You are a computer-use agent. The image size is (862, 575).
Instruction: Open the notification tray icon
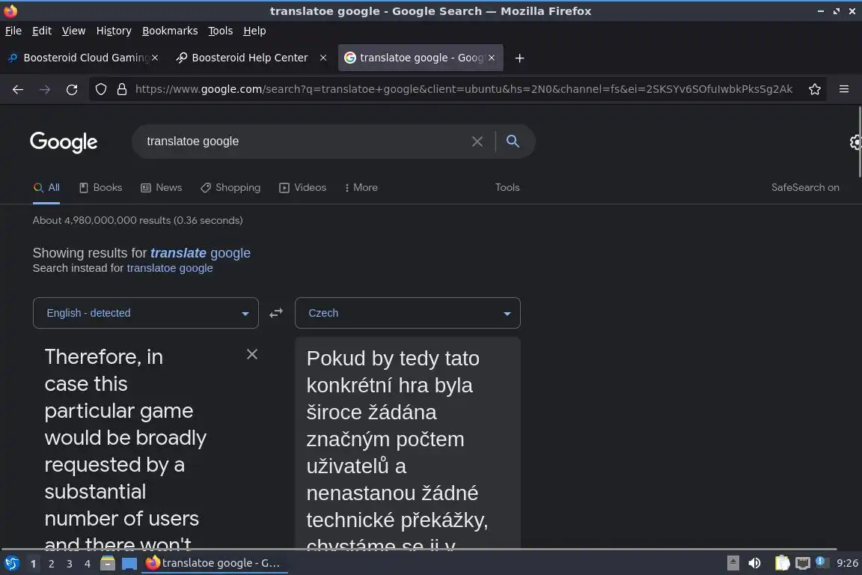click(x=820, y=562)
